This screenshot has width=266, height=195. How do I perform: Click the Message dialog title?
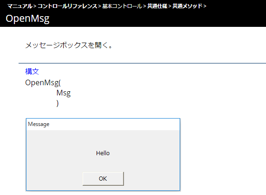tap(39, 124)
